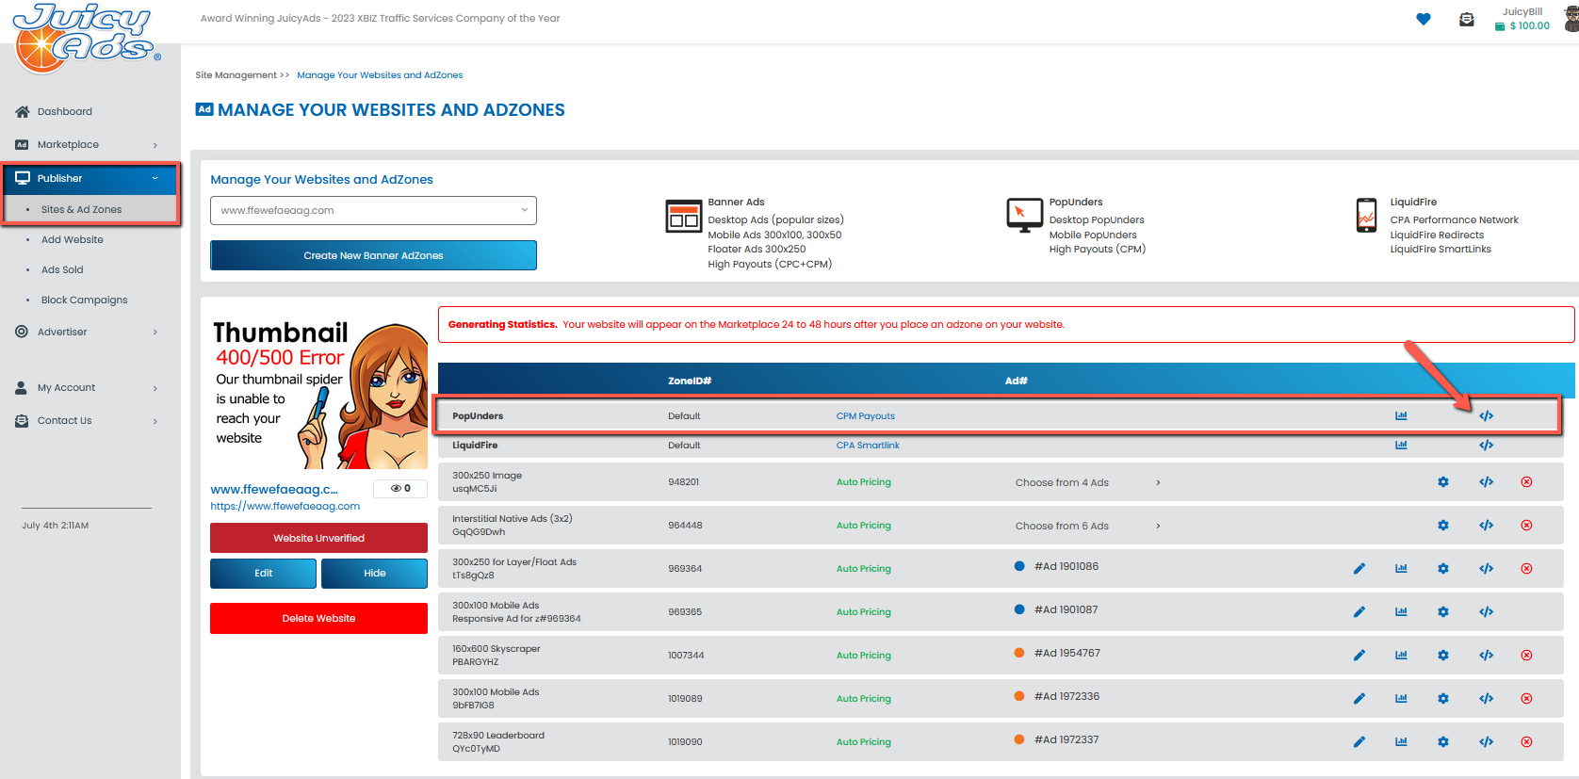Image resolution: width=1579 pixels, height=779 pixels.
Task: Delete the 160x600 Skyscraper zone
Action: [1526, 656]
